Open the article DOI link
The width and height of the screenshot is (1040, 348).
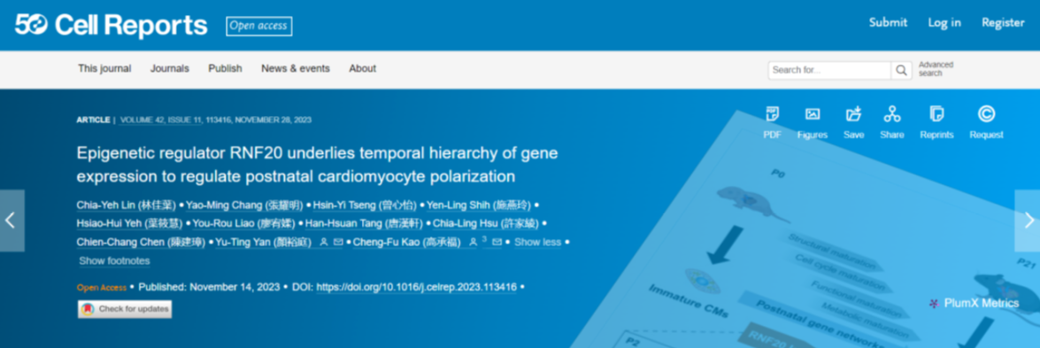[x=417, y=288]
